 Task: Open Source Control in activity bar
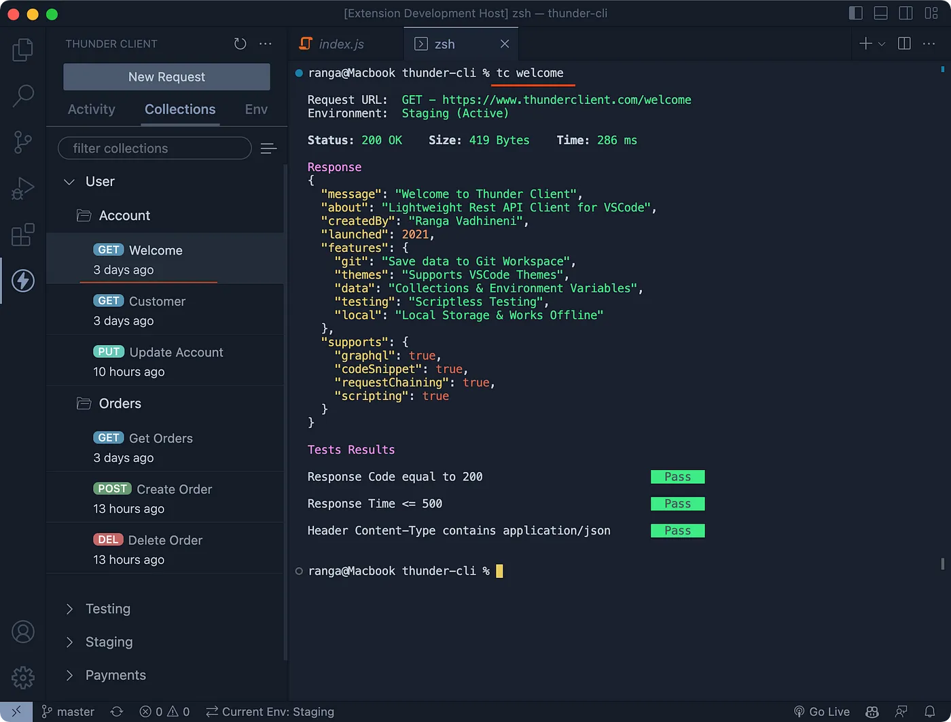click(23, 142)
